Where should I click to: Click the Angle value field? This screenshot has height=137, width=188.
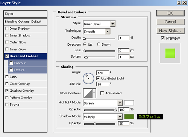point(103,73)
